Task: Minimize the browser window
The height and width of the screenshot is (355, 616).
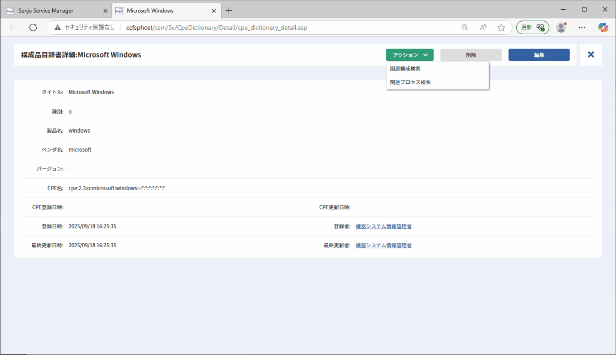Action: tap(563, 9)
